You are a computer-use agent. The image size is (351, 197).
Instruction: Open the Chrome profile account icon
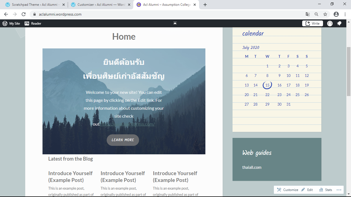pyautogui.click(x=336, y=14)
